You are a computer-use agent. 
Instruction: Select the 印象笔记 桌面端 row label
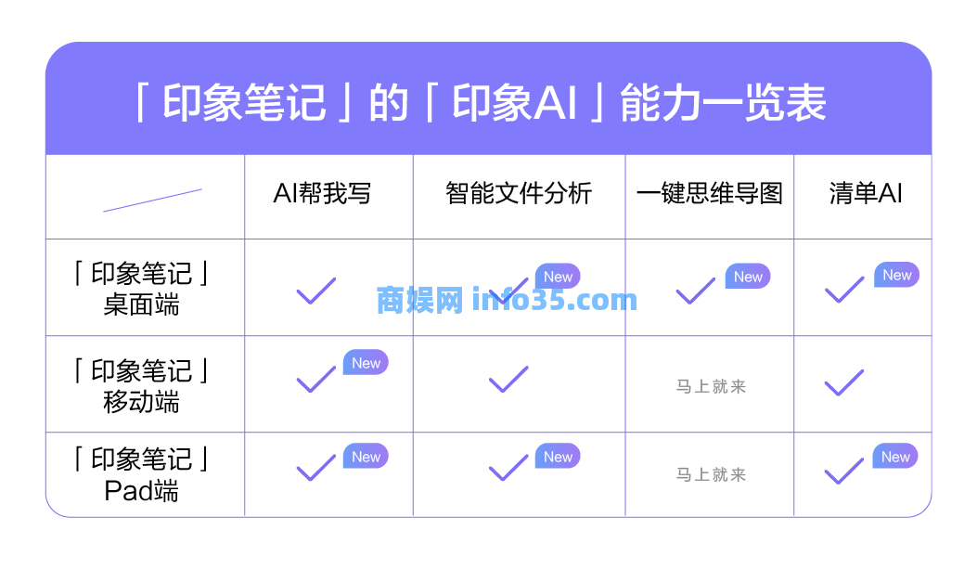point(142,289)
